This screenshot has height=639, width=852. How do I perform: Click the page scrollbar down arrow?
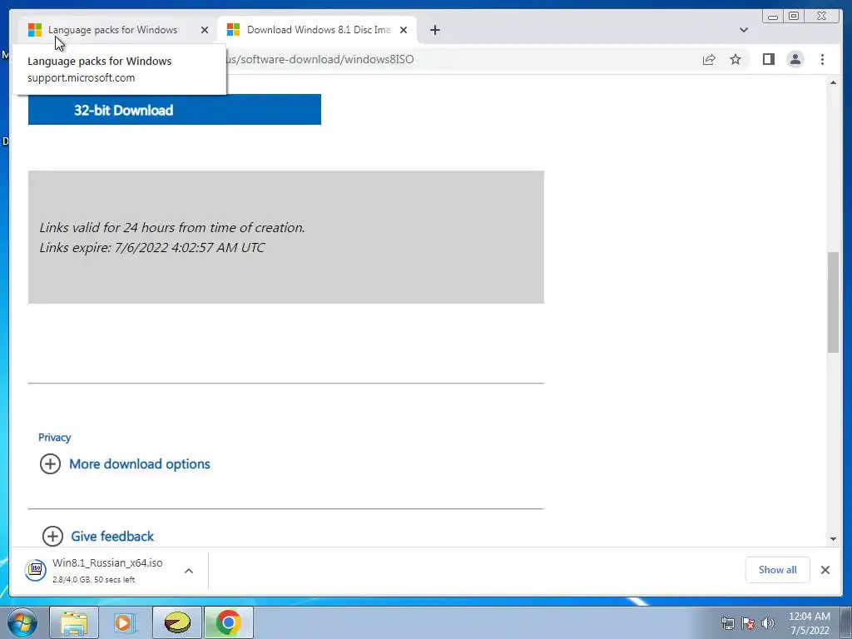pyautogui.click(x=833, y=539)
